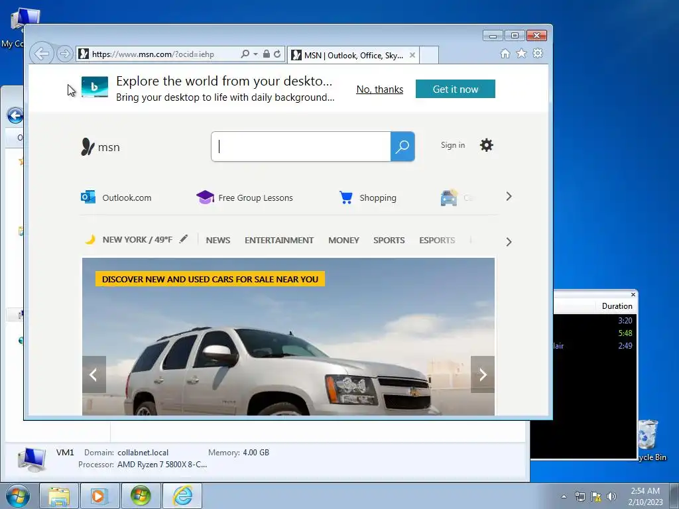Show hidden tray icons arrow
The width and height of the screenshot is (679, 509).
pyautogui.click(x=564, y=496)
